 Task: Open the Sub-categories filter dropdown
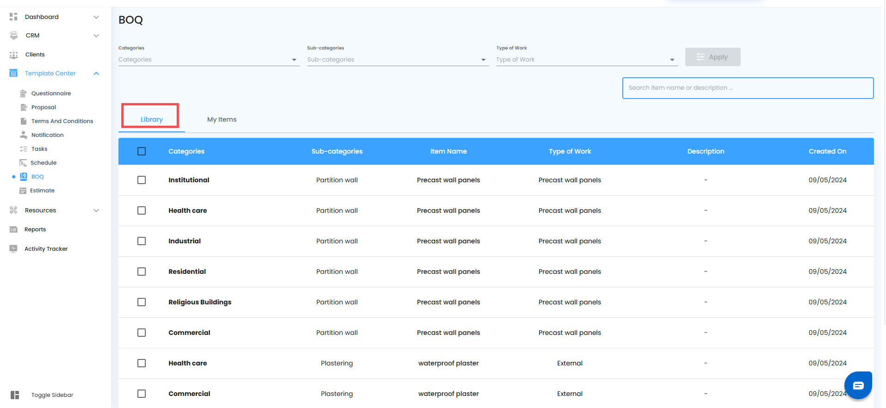pyautogui.click(x=398, y=60)
